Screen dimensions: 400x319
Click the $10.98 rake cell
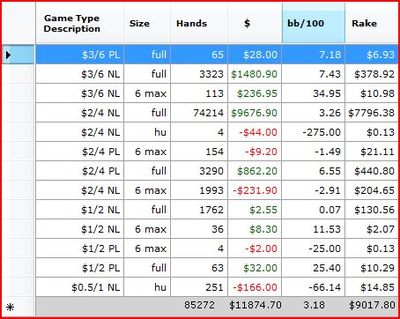[372, 93]
